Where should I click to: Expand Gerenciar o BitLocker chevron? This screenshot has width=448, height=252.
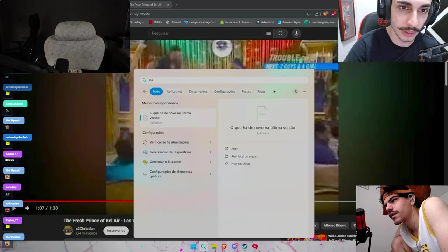point(210,162)
